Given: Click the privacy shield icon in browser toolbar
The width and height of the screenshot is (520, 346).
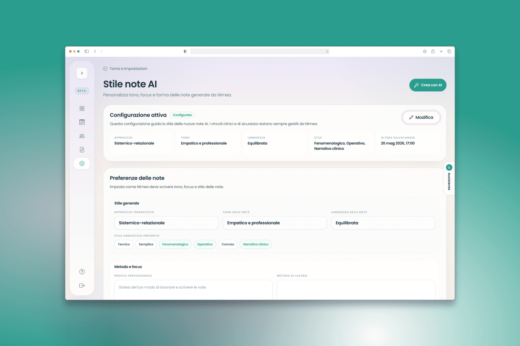Looking at the screenshot, I should 185,51.
